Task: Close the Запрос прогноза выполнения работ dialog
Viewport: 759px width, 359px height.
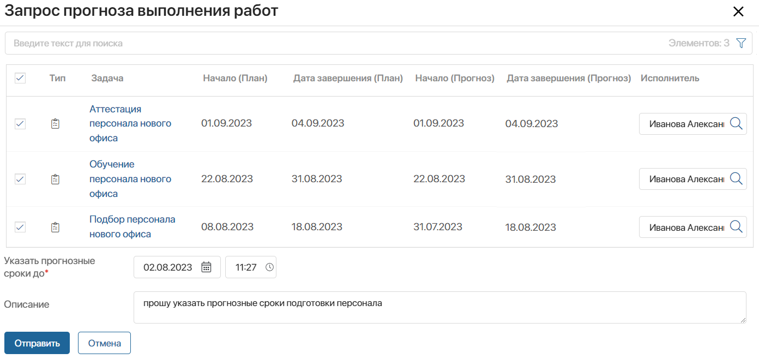Action: pos(738,11)
